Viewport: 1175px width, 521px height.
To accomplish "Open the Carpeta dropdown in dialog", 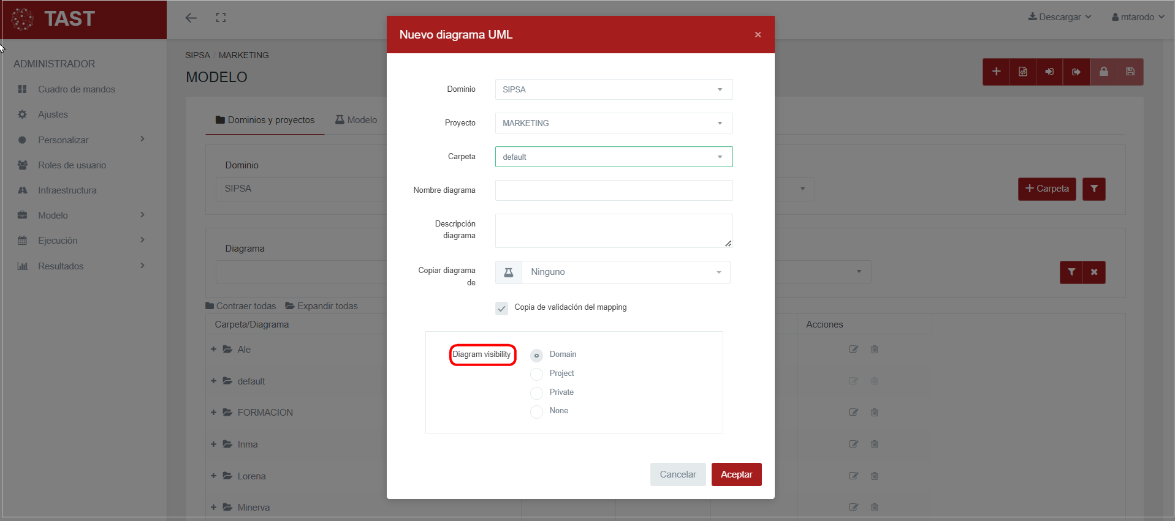I will (614, 157).
